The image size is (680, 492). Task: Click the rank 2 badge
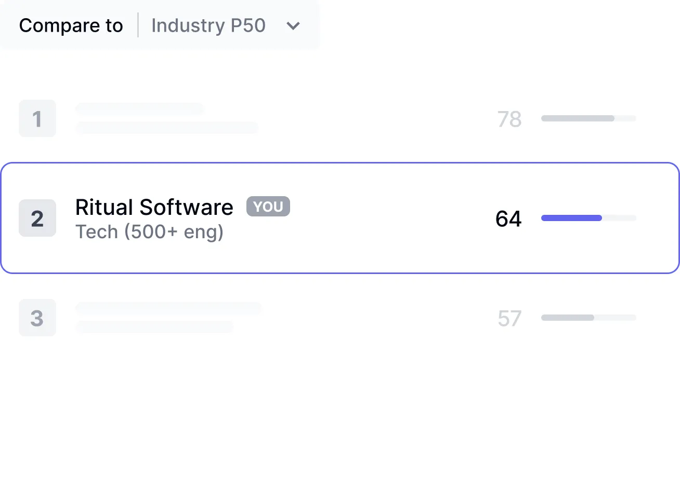37,218
